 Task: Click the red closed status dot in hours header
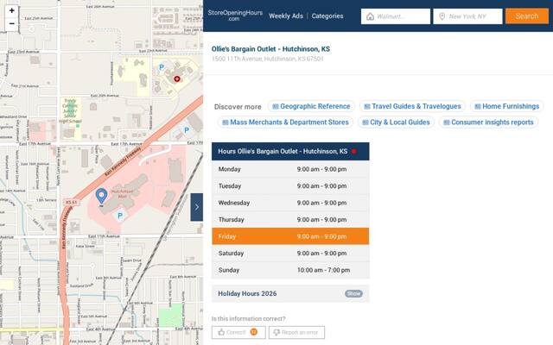point(353,152)
